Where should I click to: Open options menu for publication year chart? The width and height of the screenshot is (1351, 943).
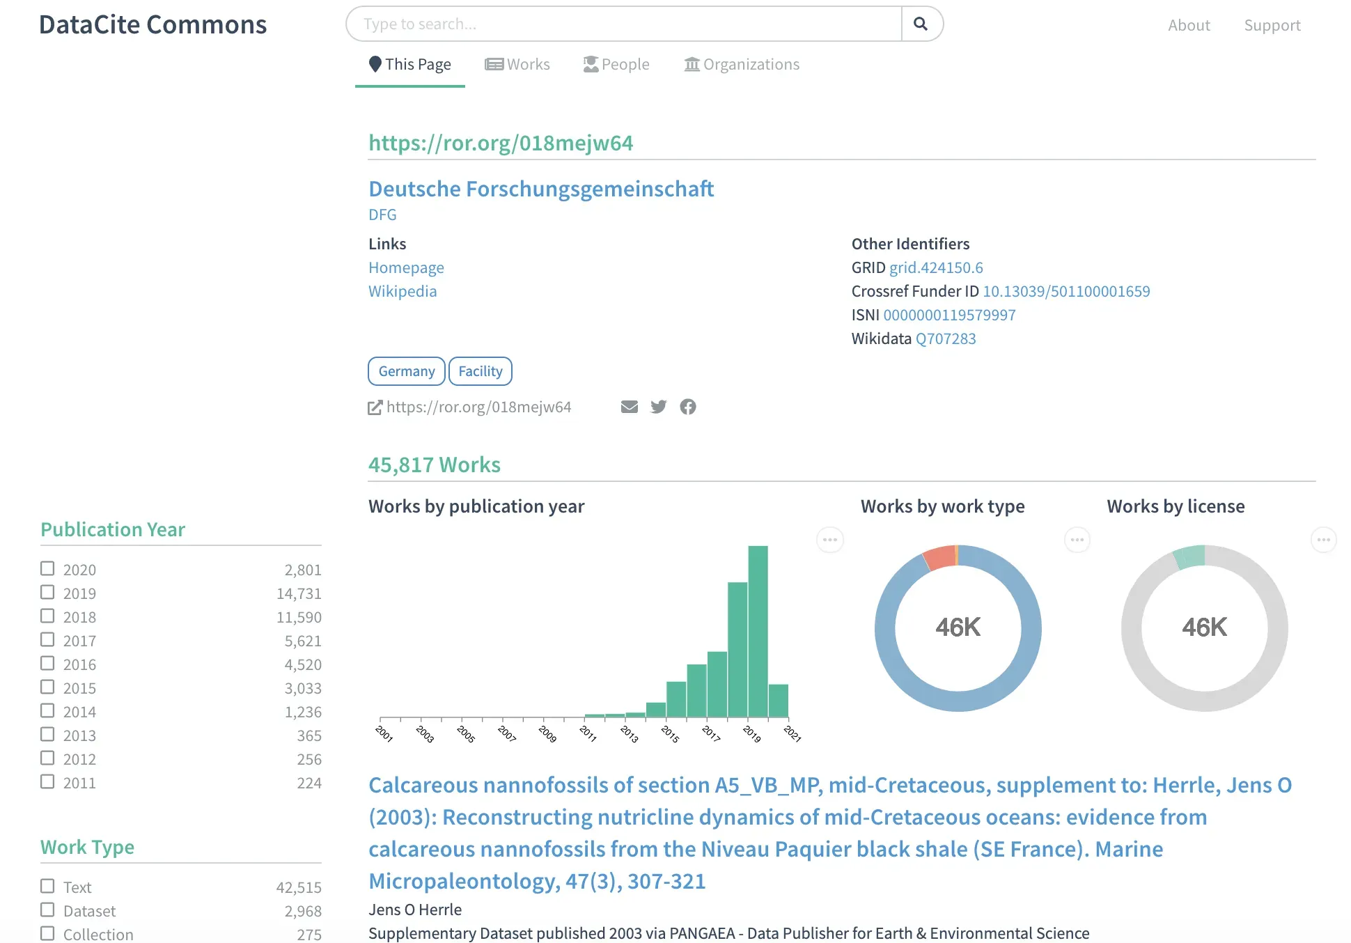pyautogui.click(x=829, y=540)
